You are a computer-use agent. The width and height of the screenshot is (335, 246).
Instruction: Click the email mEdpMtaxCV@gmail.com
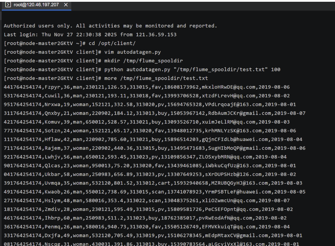click(x=236, y=235)
